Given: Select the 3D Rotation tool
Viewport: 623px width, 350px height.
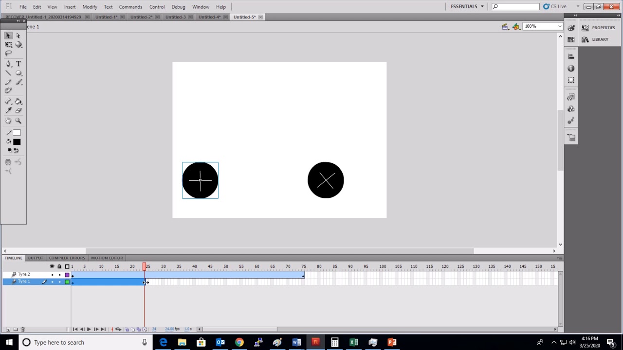Looking at the screenshot, I should 18,44.
